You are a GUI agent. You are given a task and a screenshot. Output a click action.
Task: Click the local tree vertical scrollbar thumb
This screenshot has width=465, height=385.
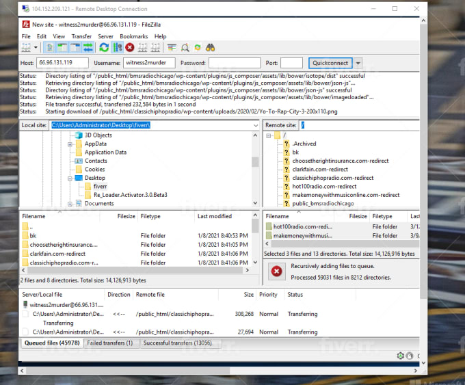tap(255, 162)
